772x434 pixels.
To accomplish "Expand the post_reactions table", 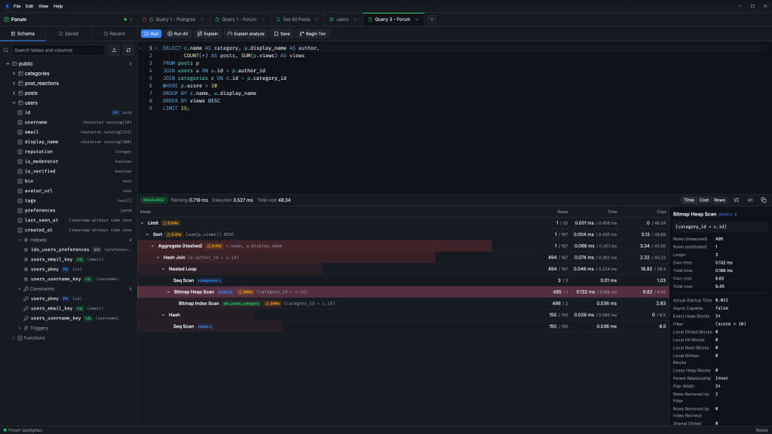I will point(14,84).
